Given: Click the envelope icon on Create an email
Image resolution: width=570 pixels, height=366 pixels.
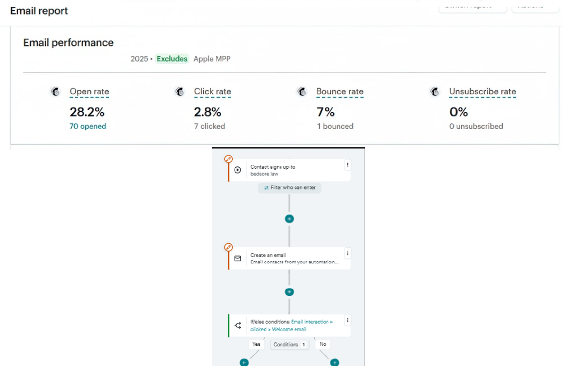Looking at the screenshot, I should click(238, 259).
